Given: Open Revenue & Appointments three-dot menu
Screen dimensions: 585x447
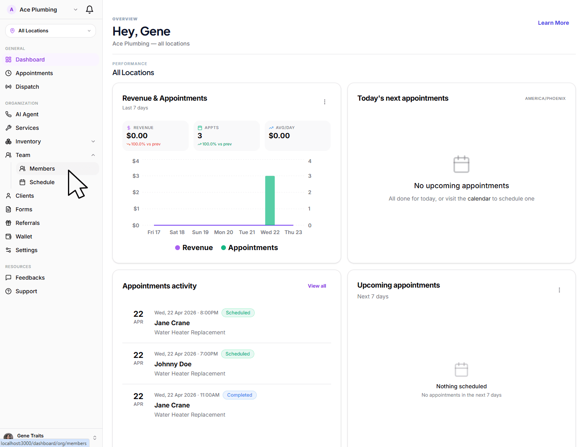Looking at the screenshot, I should coord(324,102).
